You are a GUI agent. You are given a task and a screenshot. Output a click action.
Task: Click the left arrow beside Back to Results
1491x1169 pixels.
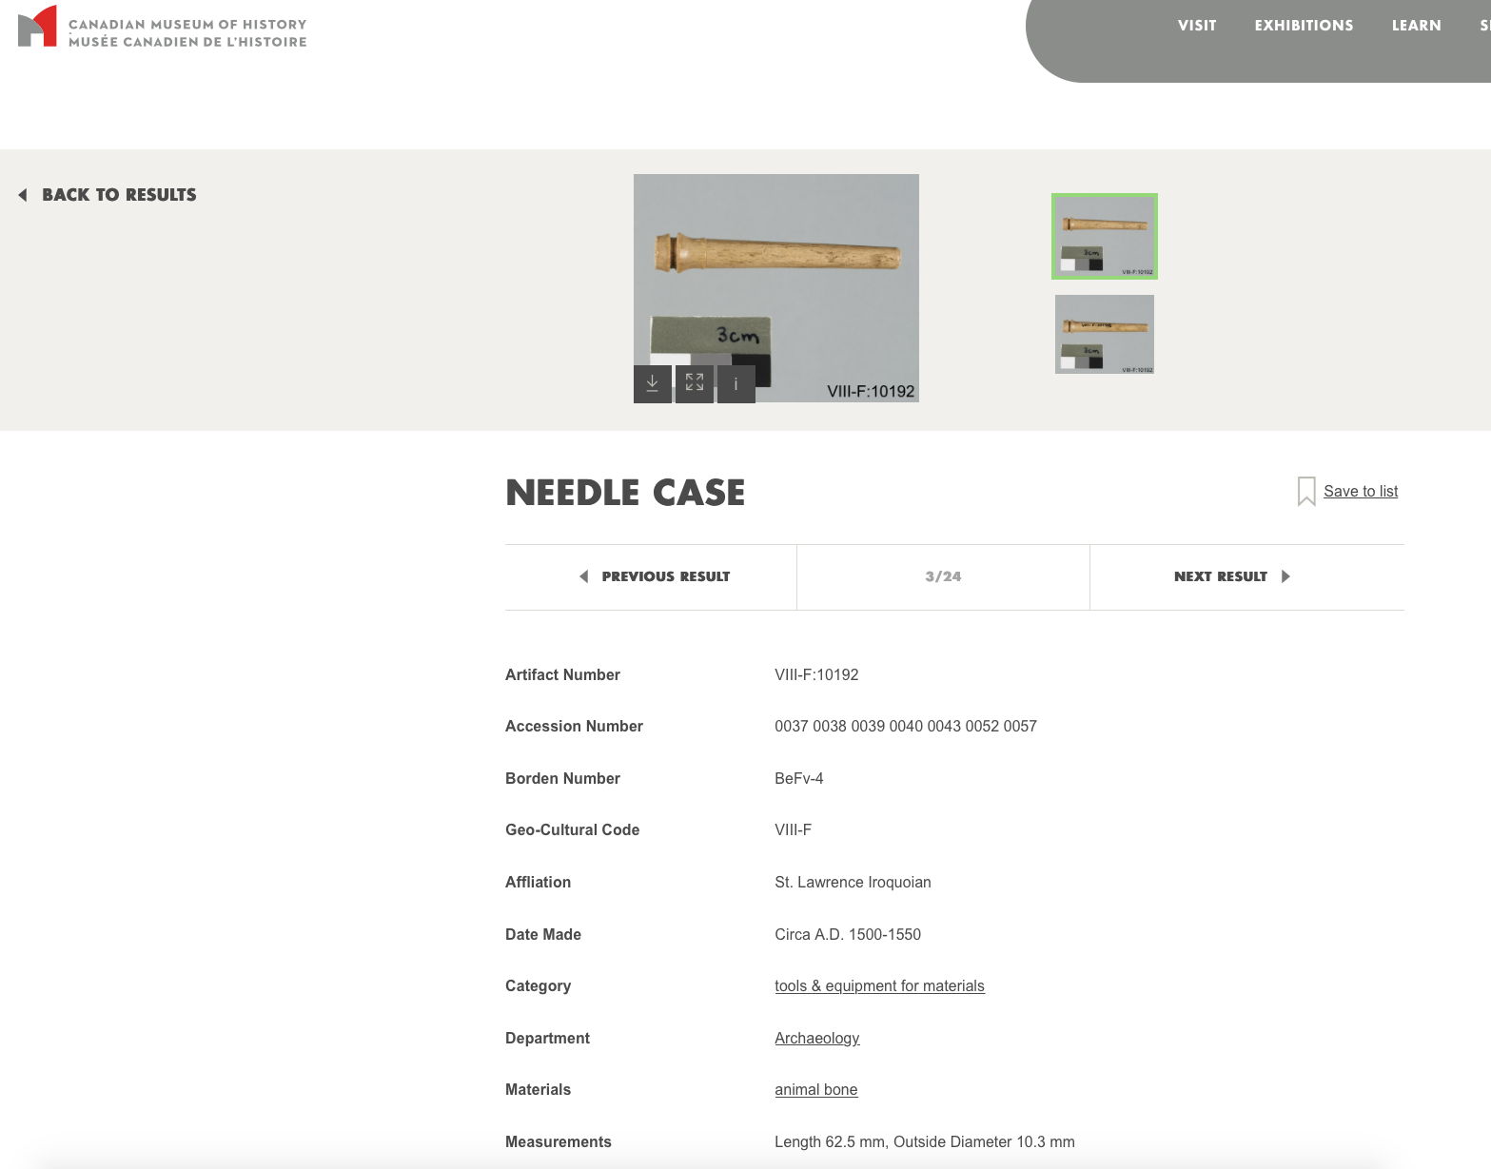23,195
